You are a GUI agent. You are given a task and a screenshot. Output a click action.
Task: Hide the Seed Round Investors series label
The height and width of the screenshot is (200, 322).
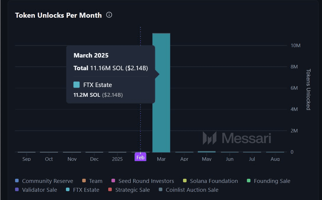point(146,181)
